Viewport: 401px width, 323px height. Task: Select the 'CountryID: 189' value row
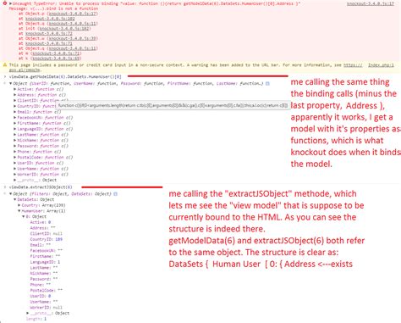coord(47,239)
